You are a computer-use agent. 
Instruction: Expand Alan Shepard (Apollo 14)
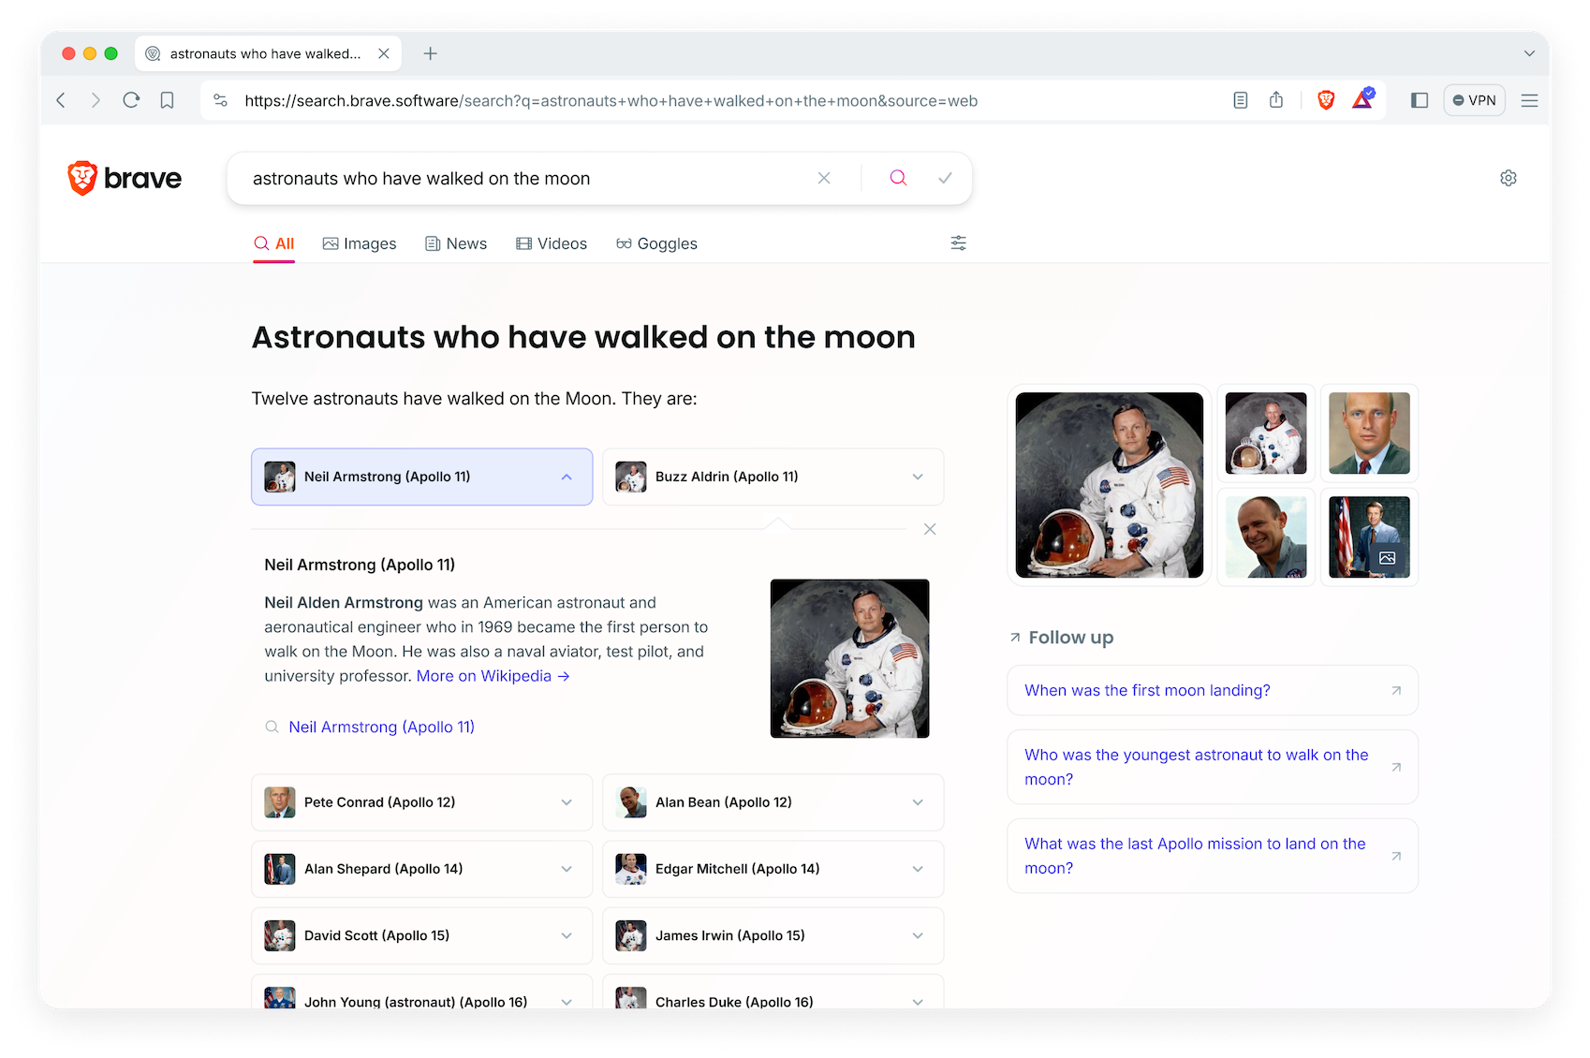pos(421,869)
